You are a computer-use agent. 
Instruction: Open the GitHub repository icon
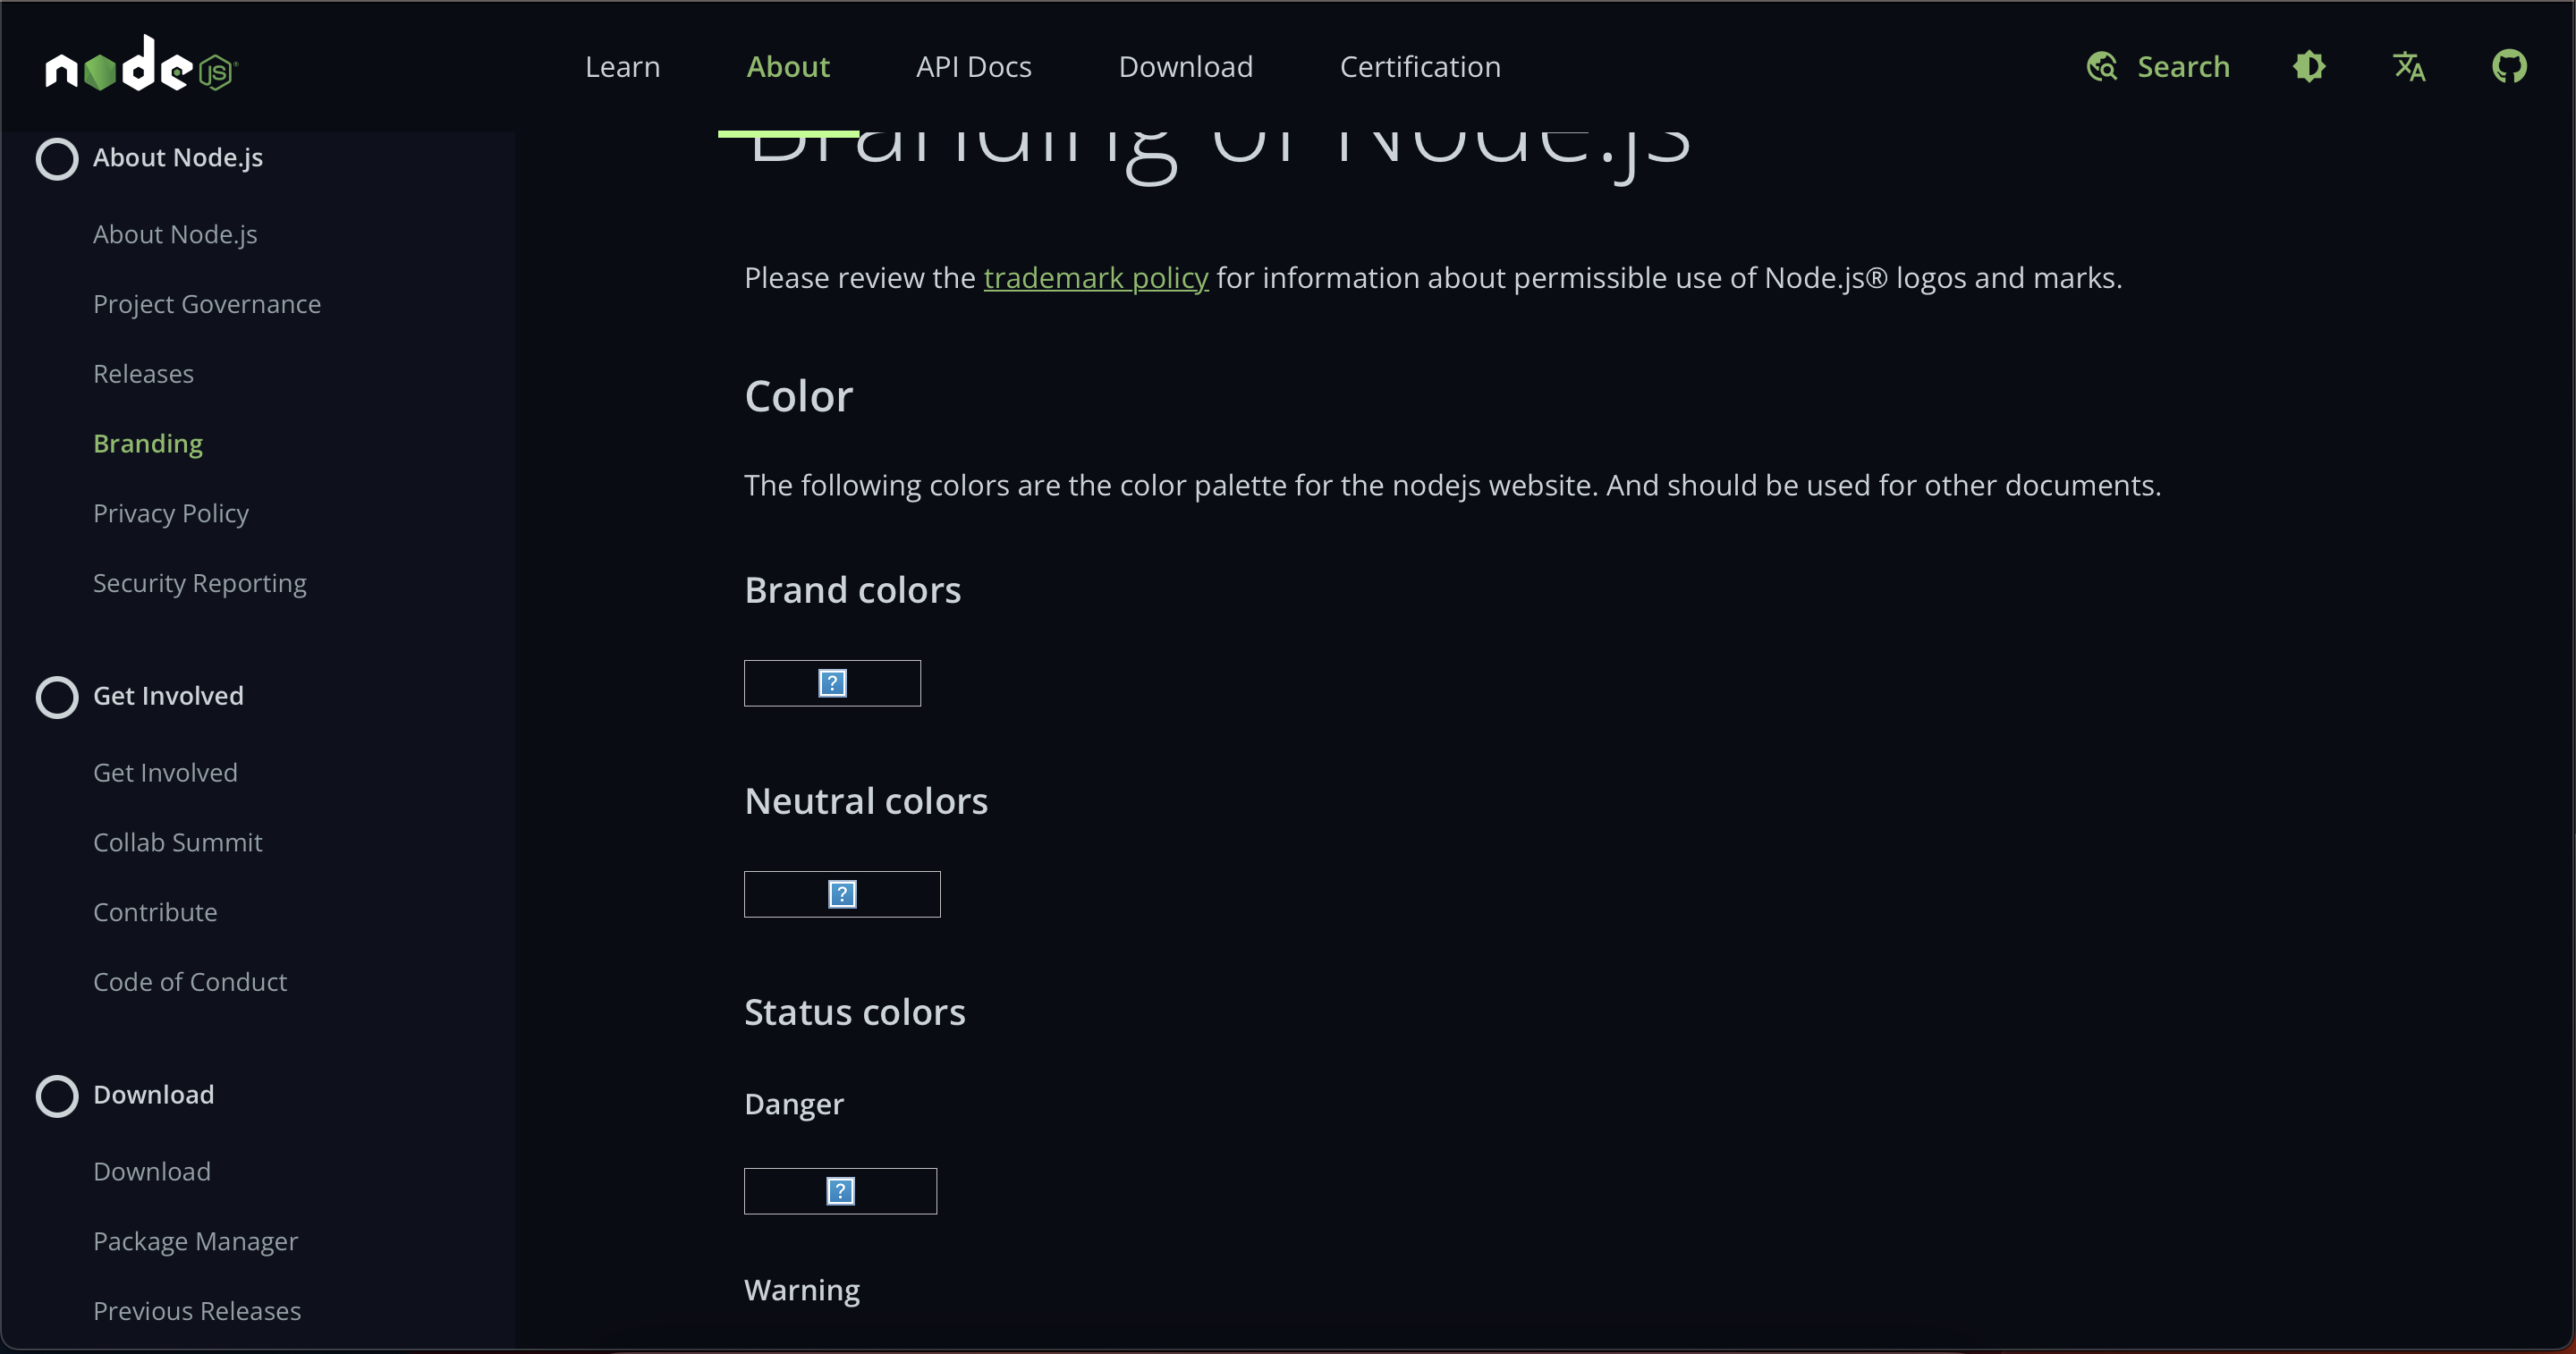(2508, 67)
